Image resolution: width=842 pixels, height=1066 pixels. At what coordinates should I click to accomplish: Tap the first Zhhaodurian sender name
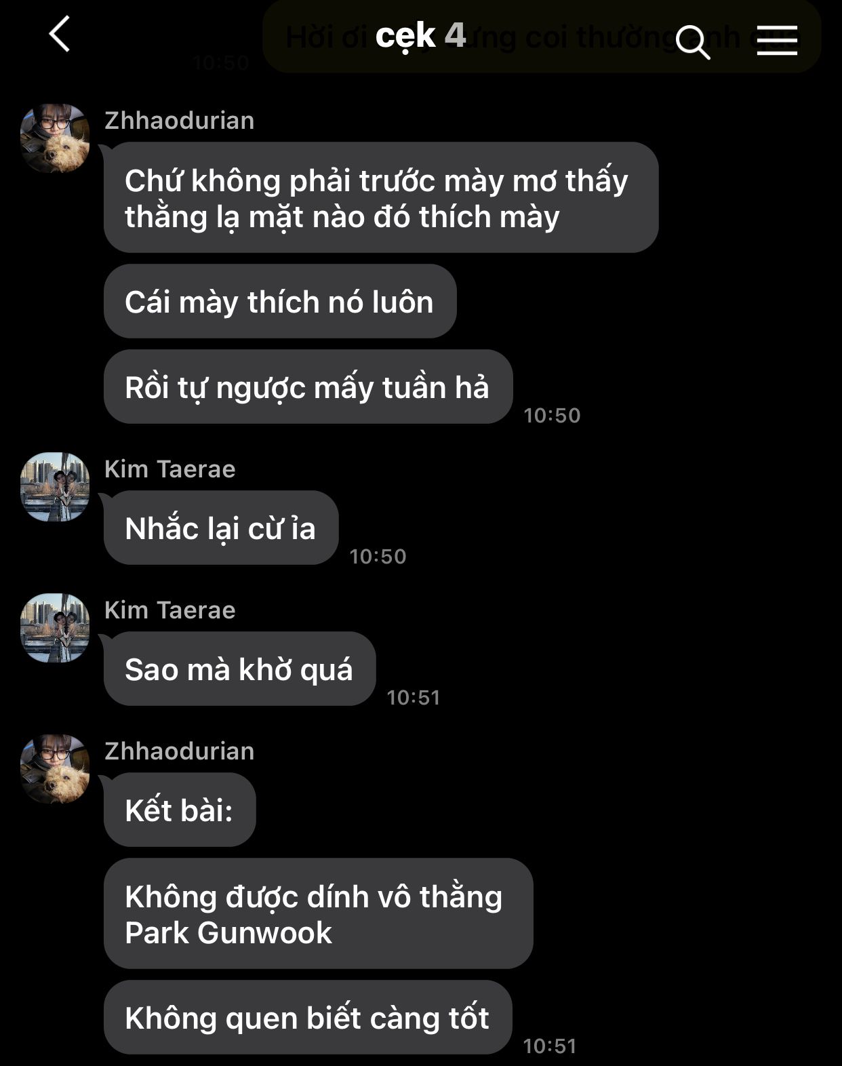[x=180, y=120]
